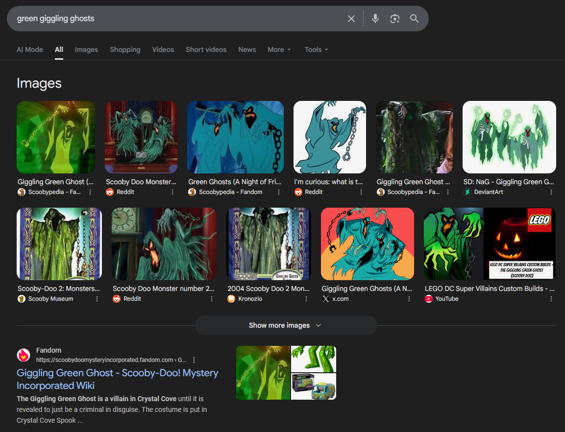Open three-dot menu for YouTube LEGO result
Screen dimensions: 565x432
pos(551,299)
